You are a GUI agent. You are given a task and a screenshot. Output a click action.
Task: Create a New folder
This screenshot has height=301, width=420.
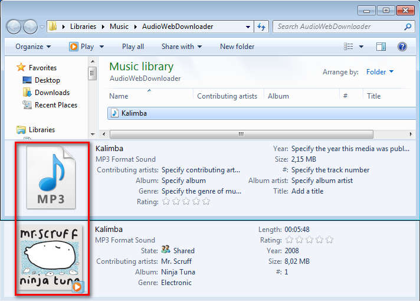click(x=237, y=47)
